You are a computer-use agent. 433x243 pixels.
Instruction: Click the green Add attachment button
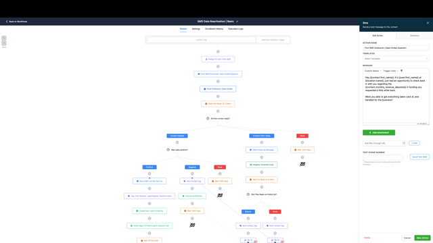pyautogui.click(x=379, y=132)
